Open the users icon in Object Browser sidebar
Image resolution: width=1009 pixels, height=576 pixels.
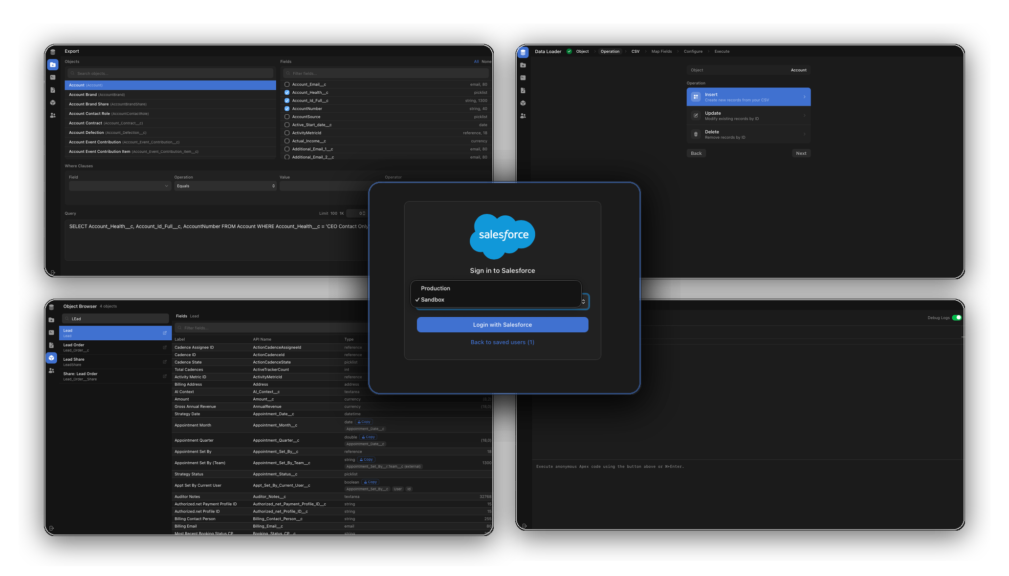[51, 370]
